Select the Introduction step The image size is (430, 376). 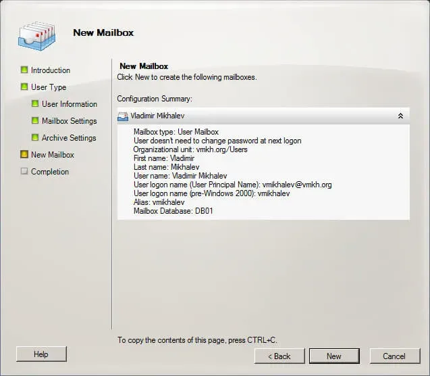click(51, 70)
